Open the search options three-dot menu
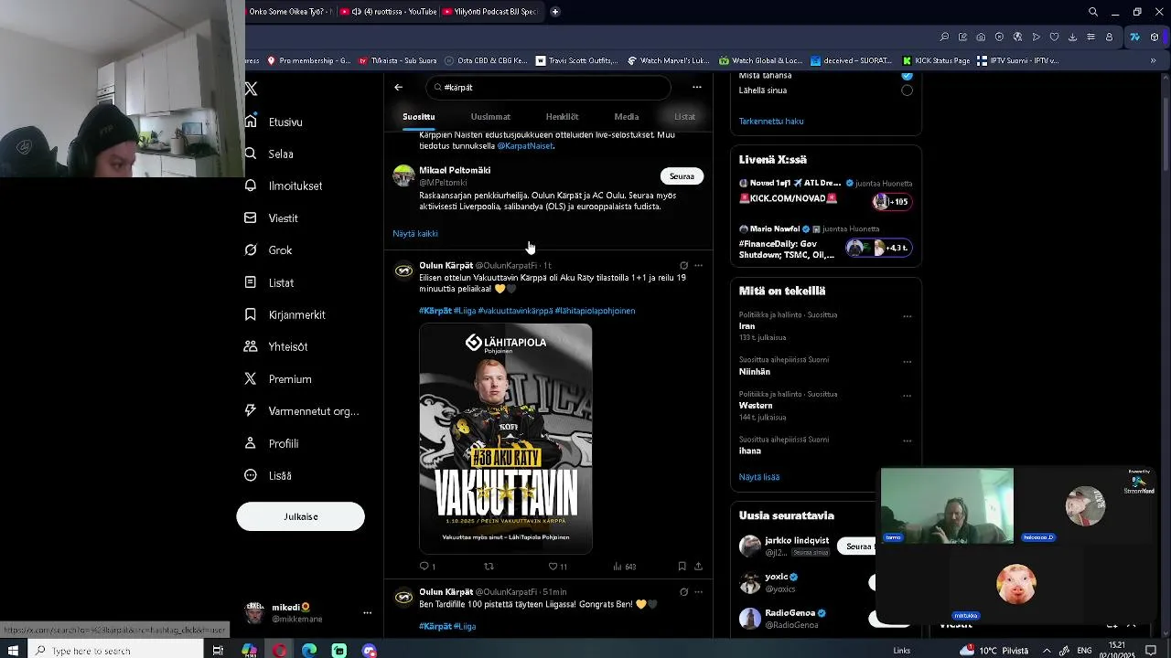 (697, 87)
